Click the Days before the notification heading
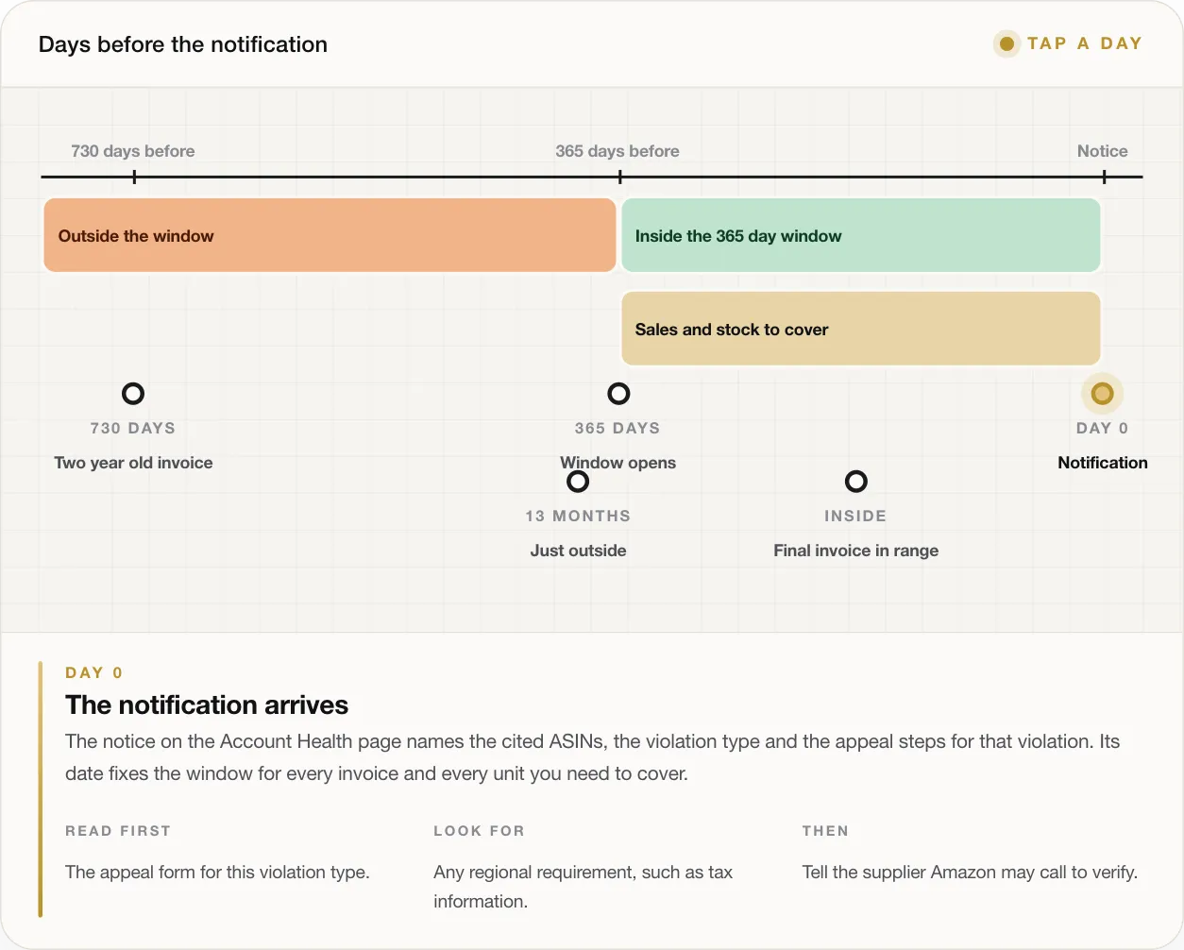Viewport: 1184px width, 950px height. (183, 44)
